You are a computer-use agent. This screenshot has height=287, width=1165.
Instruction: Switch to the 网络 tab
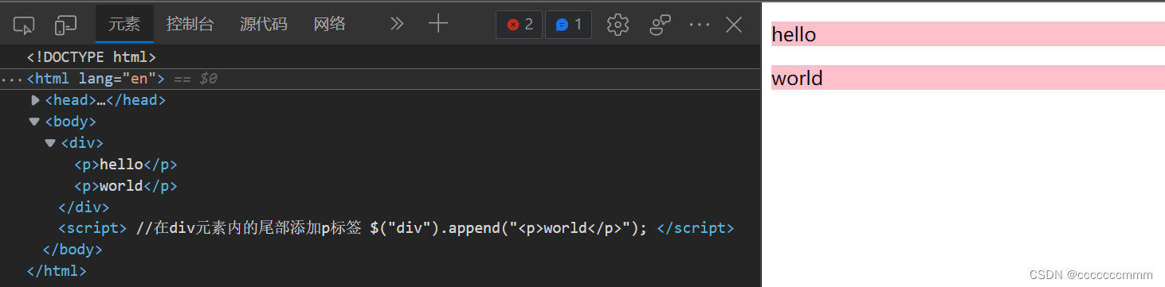(329, 24)
